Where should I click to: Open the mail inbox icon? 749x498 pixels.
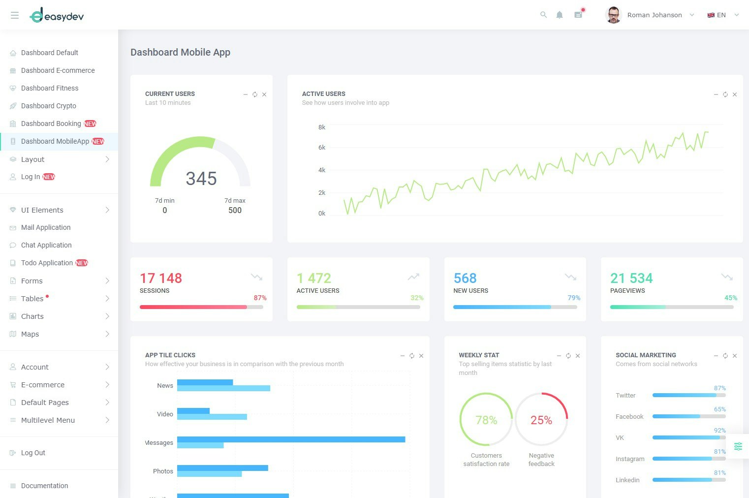[578, 15]
